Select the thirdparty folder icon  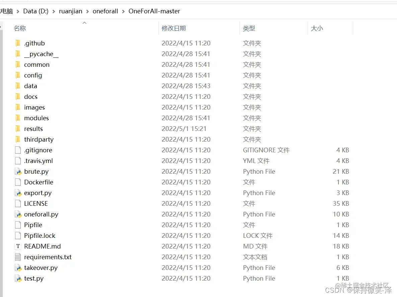pos(18,139)
